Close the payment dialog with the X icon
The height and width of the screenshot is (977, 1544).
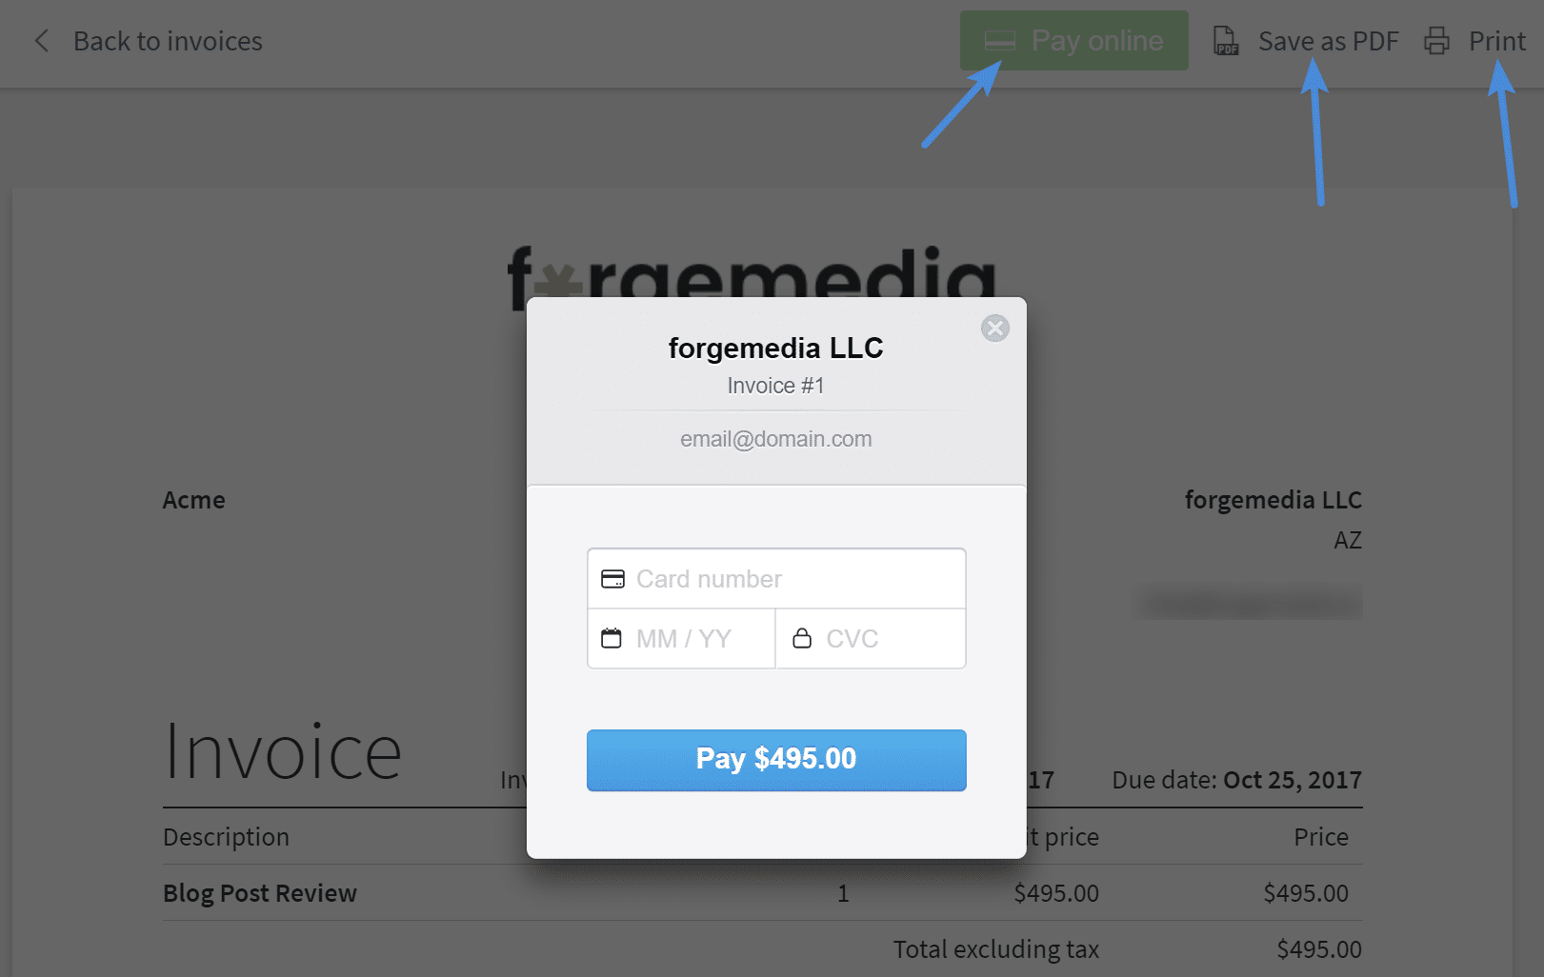[995, 329]
